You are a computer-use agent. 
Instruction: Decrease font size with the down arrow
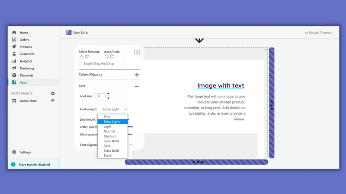pyautogui.click(x=108, y=98)
